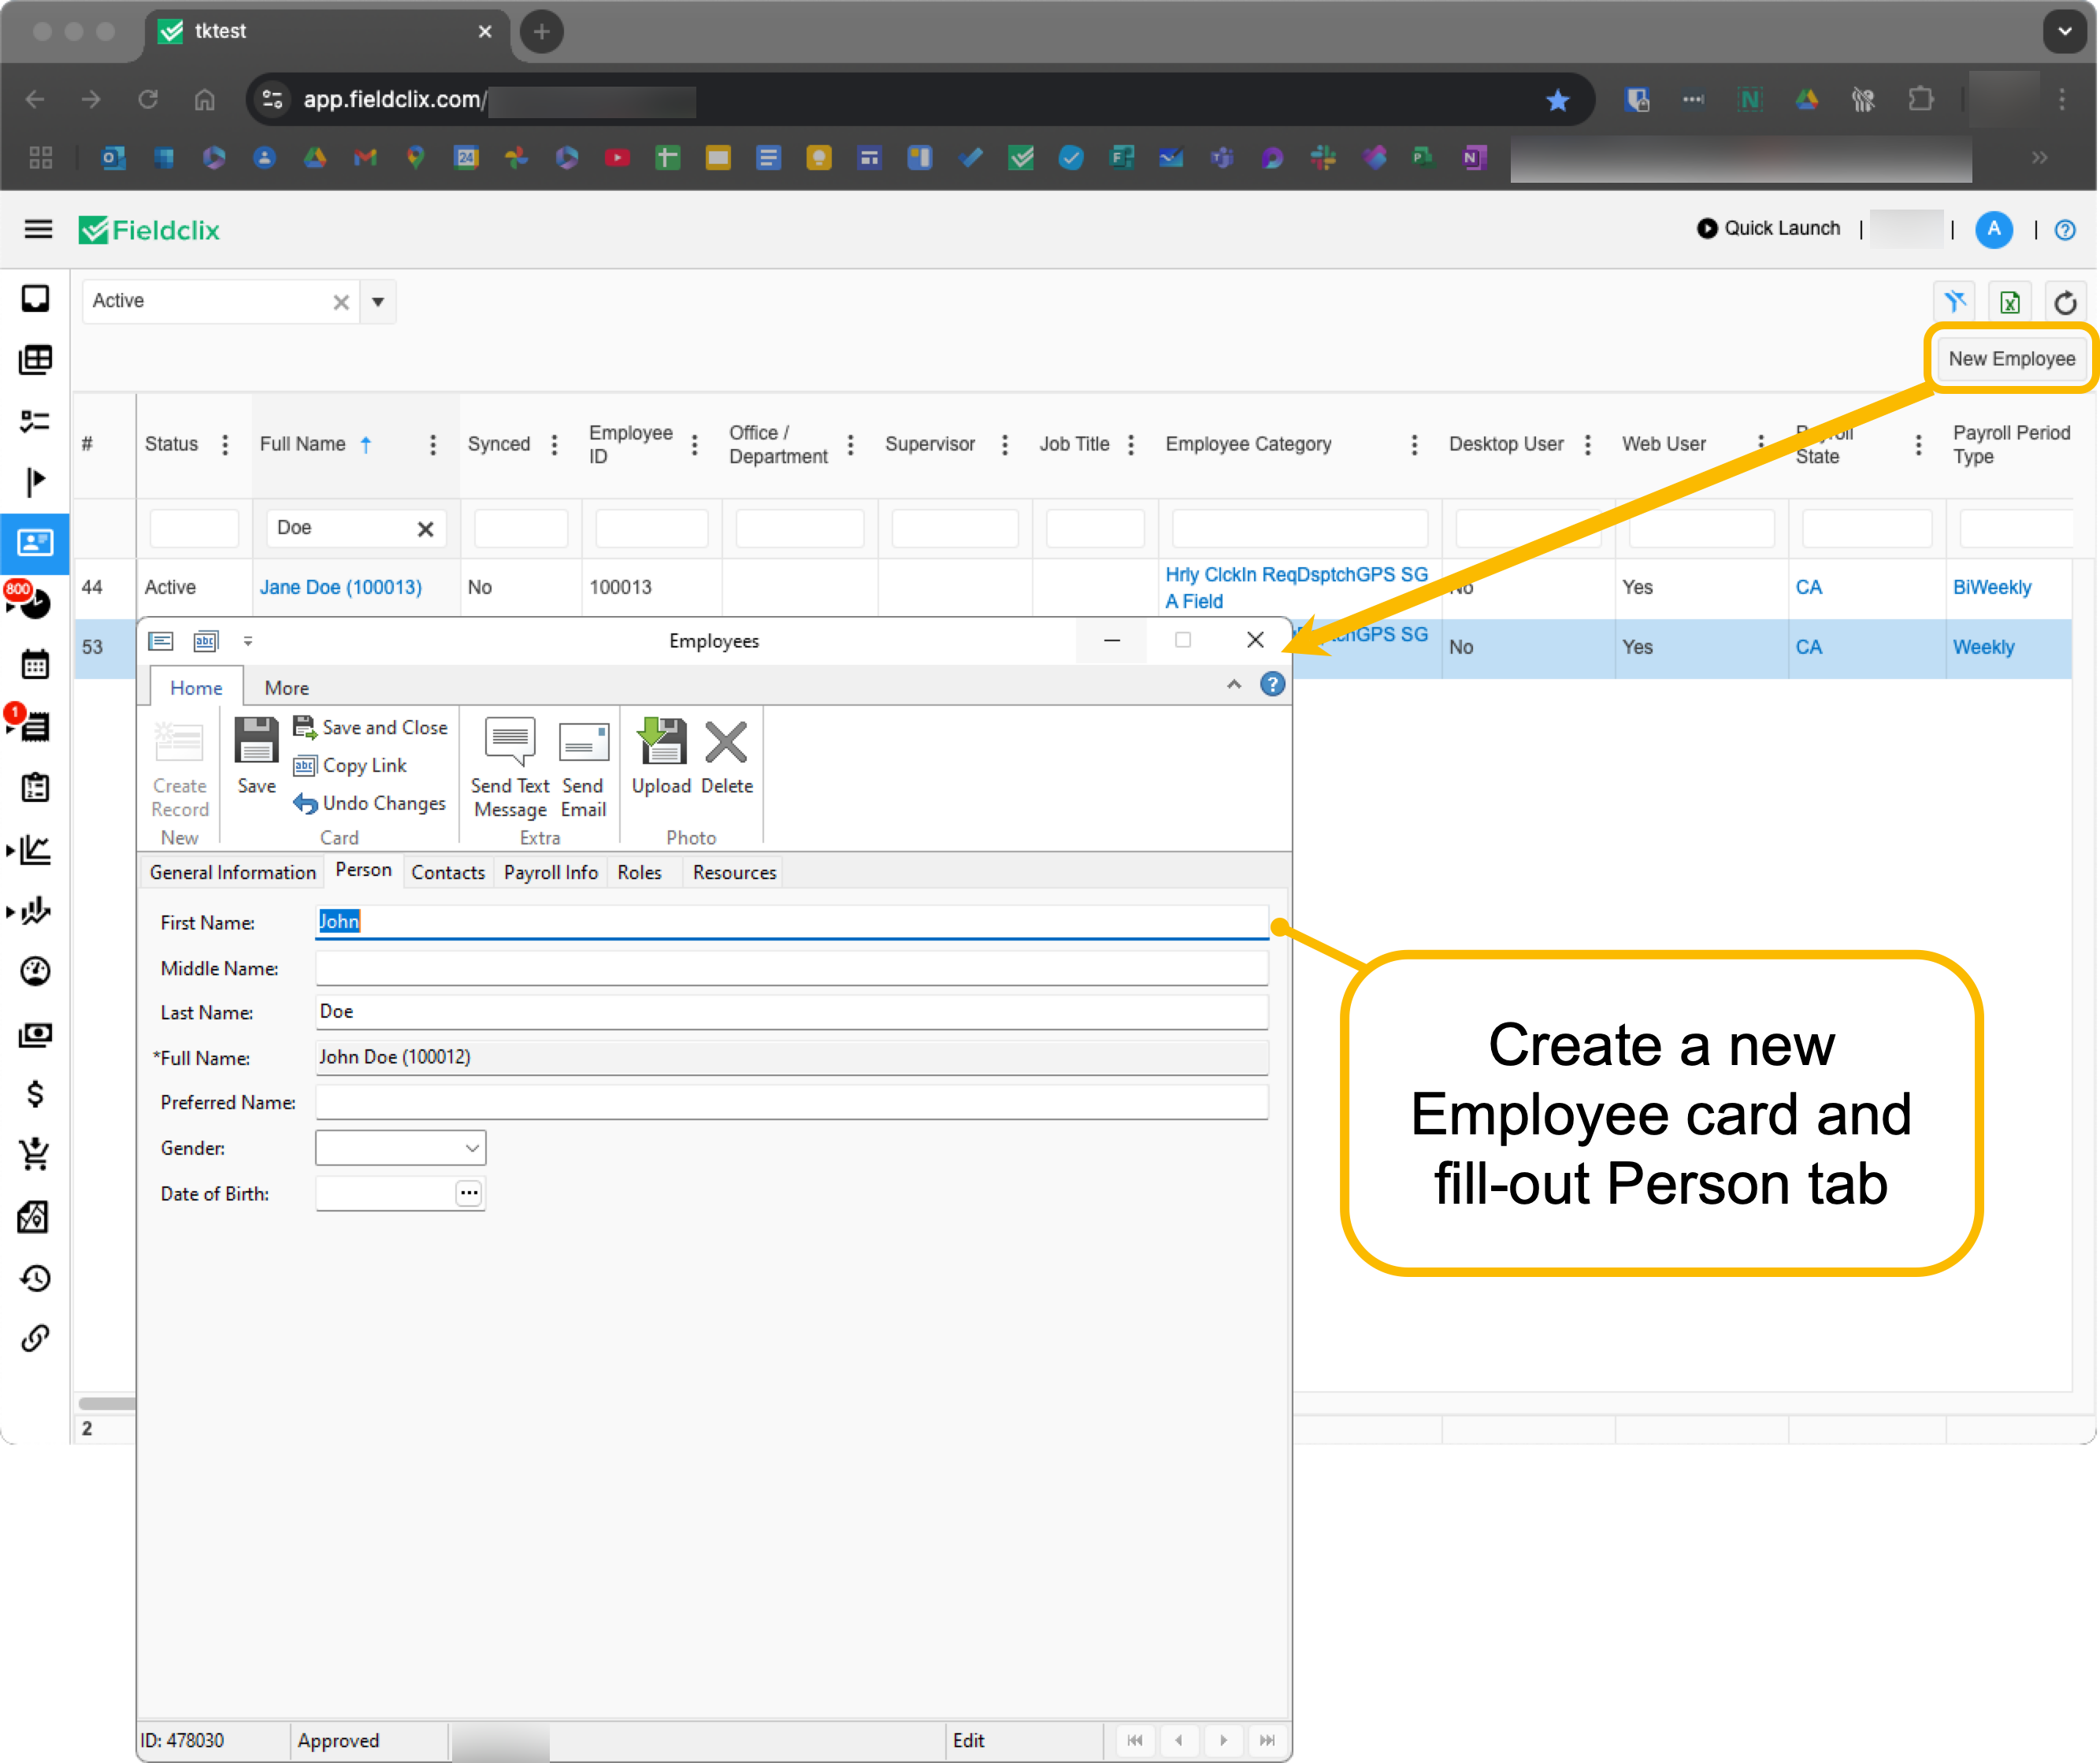The height and width of the screenshot is (1763, 2100).
Task: Click Save and Close
Action: [x=371, y=727]
